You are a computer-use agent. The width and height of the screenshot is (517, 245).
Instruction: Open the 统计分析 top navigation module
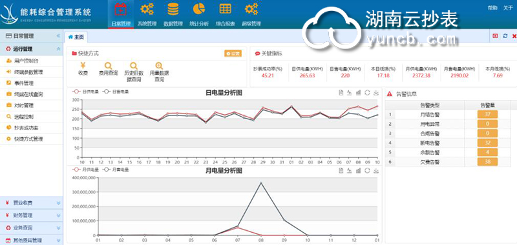[x=199, y=14]
